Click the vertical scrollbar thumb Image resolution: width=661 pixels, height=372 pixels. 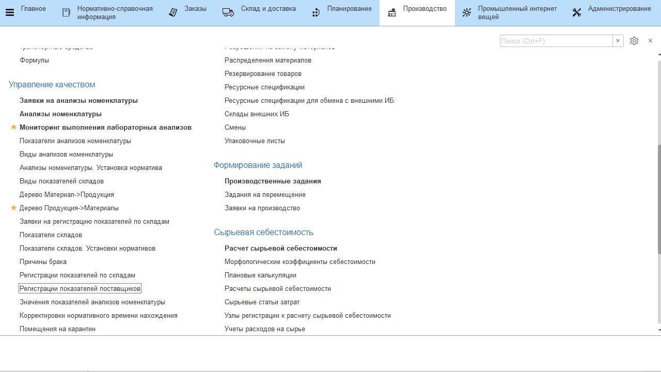point(659,199)
